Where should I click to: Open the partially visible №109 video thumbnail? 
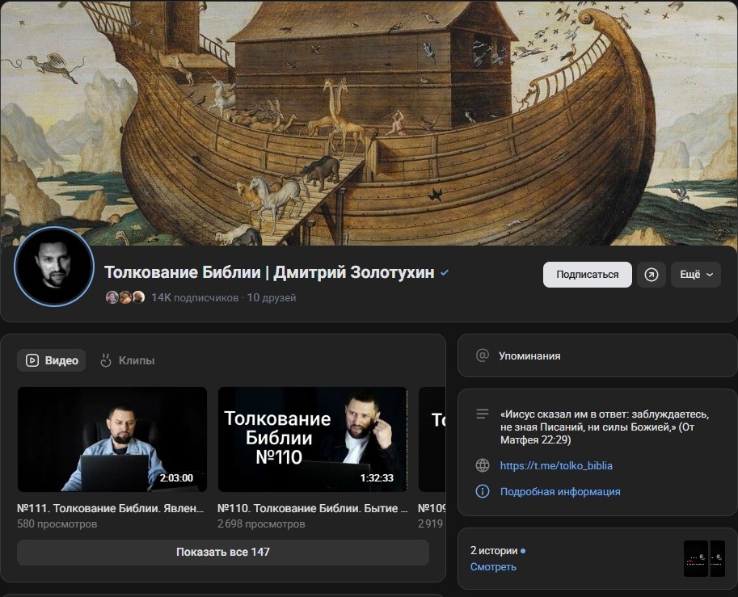point(432,439)
